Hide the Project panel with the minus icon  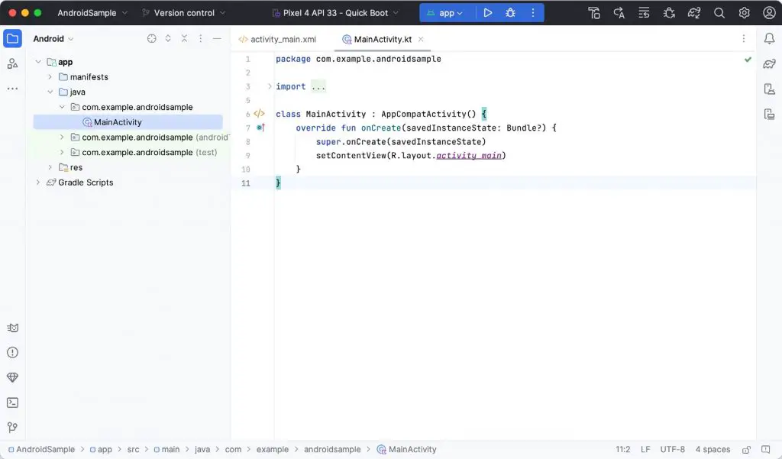(x=217, y=38)
